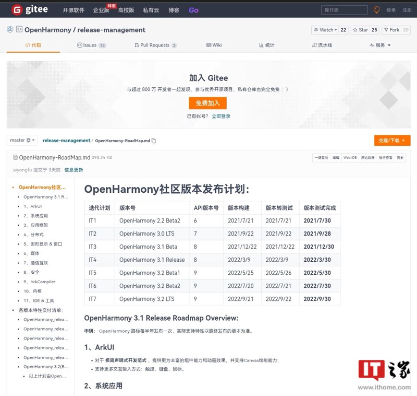This screenshot has width=417, height=396.
Task: Open the file 历史 button
Action: point(400,158)
